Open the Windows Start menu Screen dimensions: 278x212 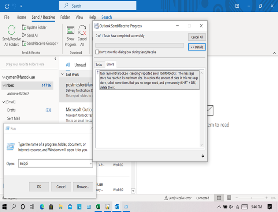4,207
